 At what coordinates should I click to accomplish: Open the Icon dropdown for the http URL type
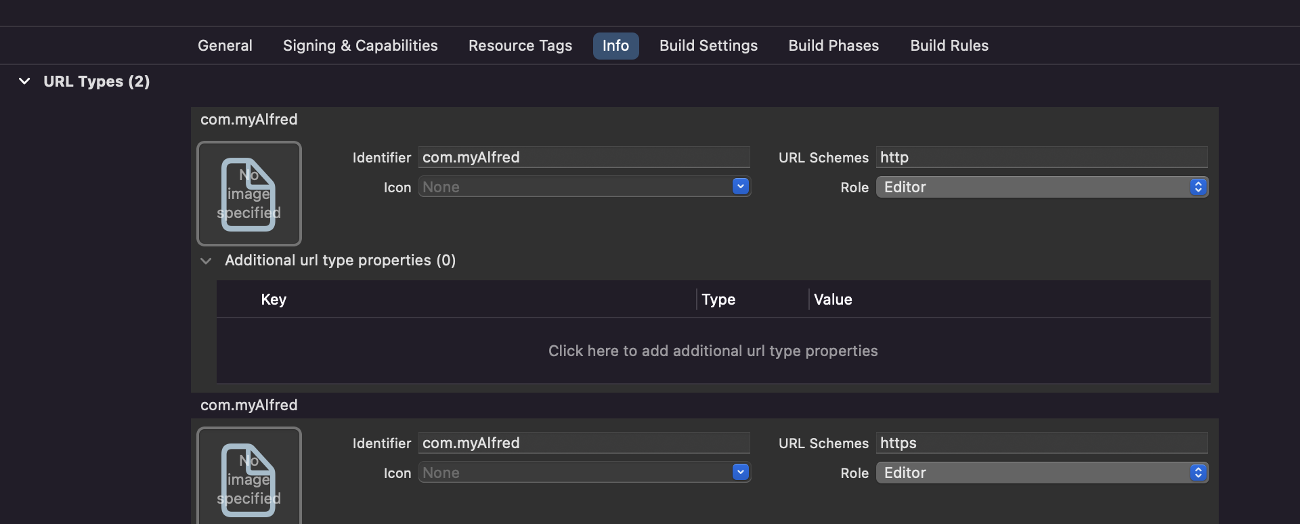click(x=740, y=187)
